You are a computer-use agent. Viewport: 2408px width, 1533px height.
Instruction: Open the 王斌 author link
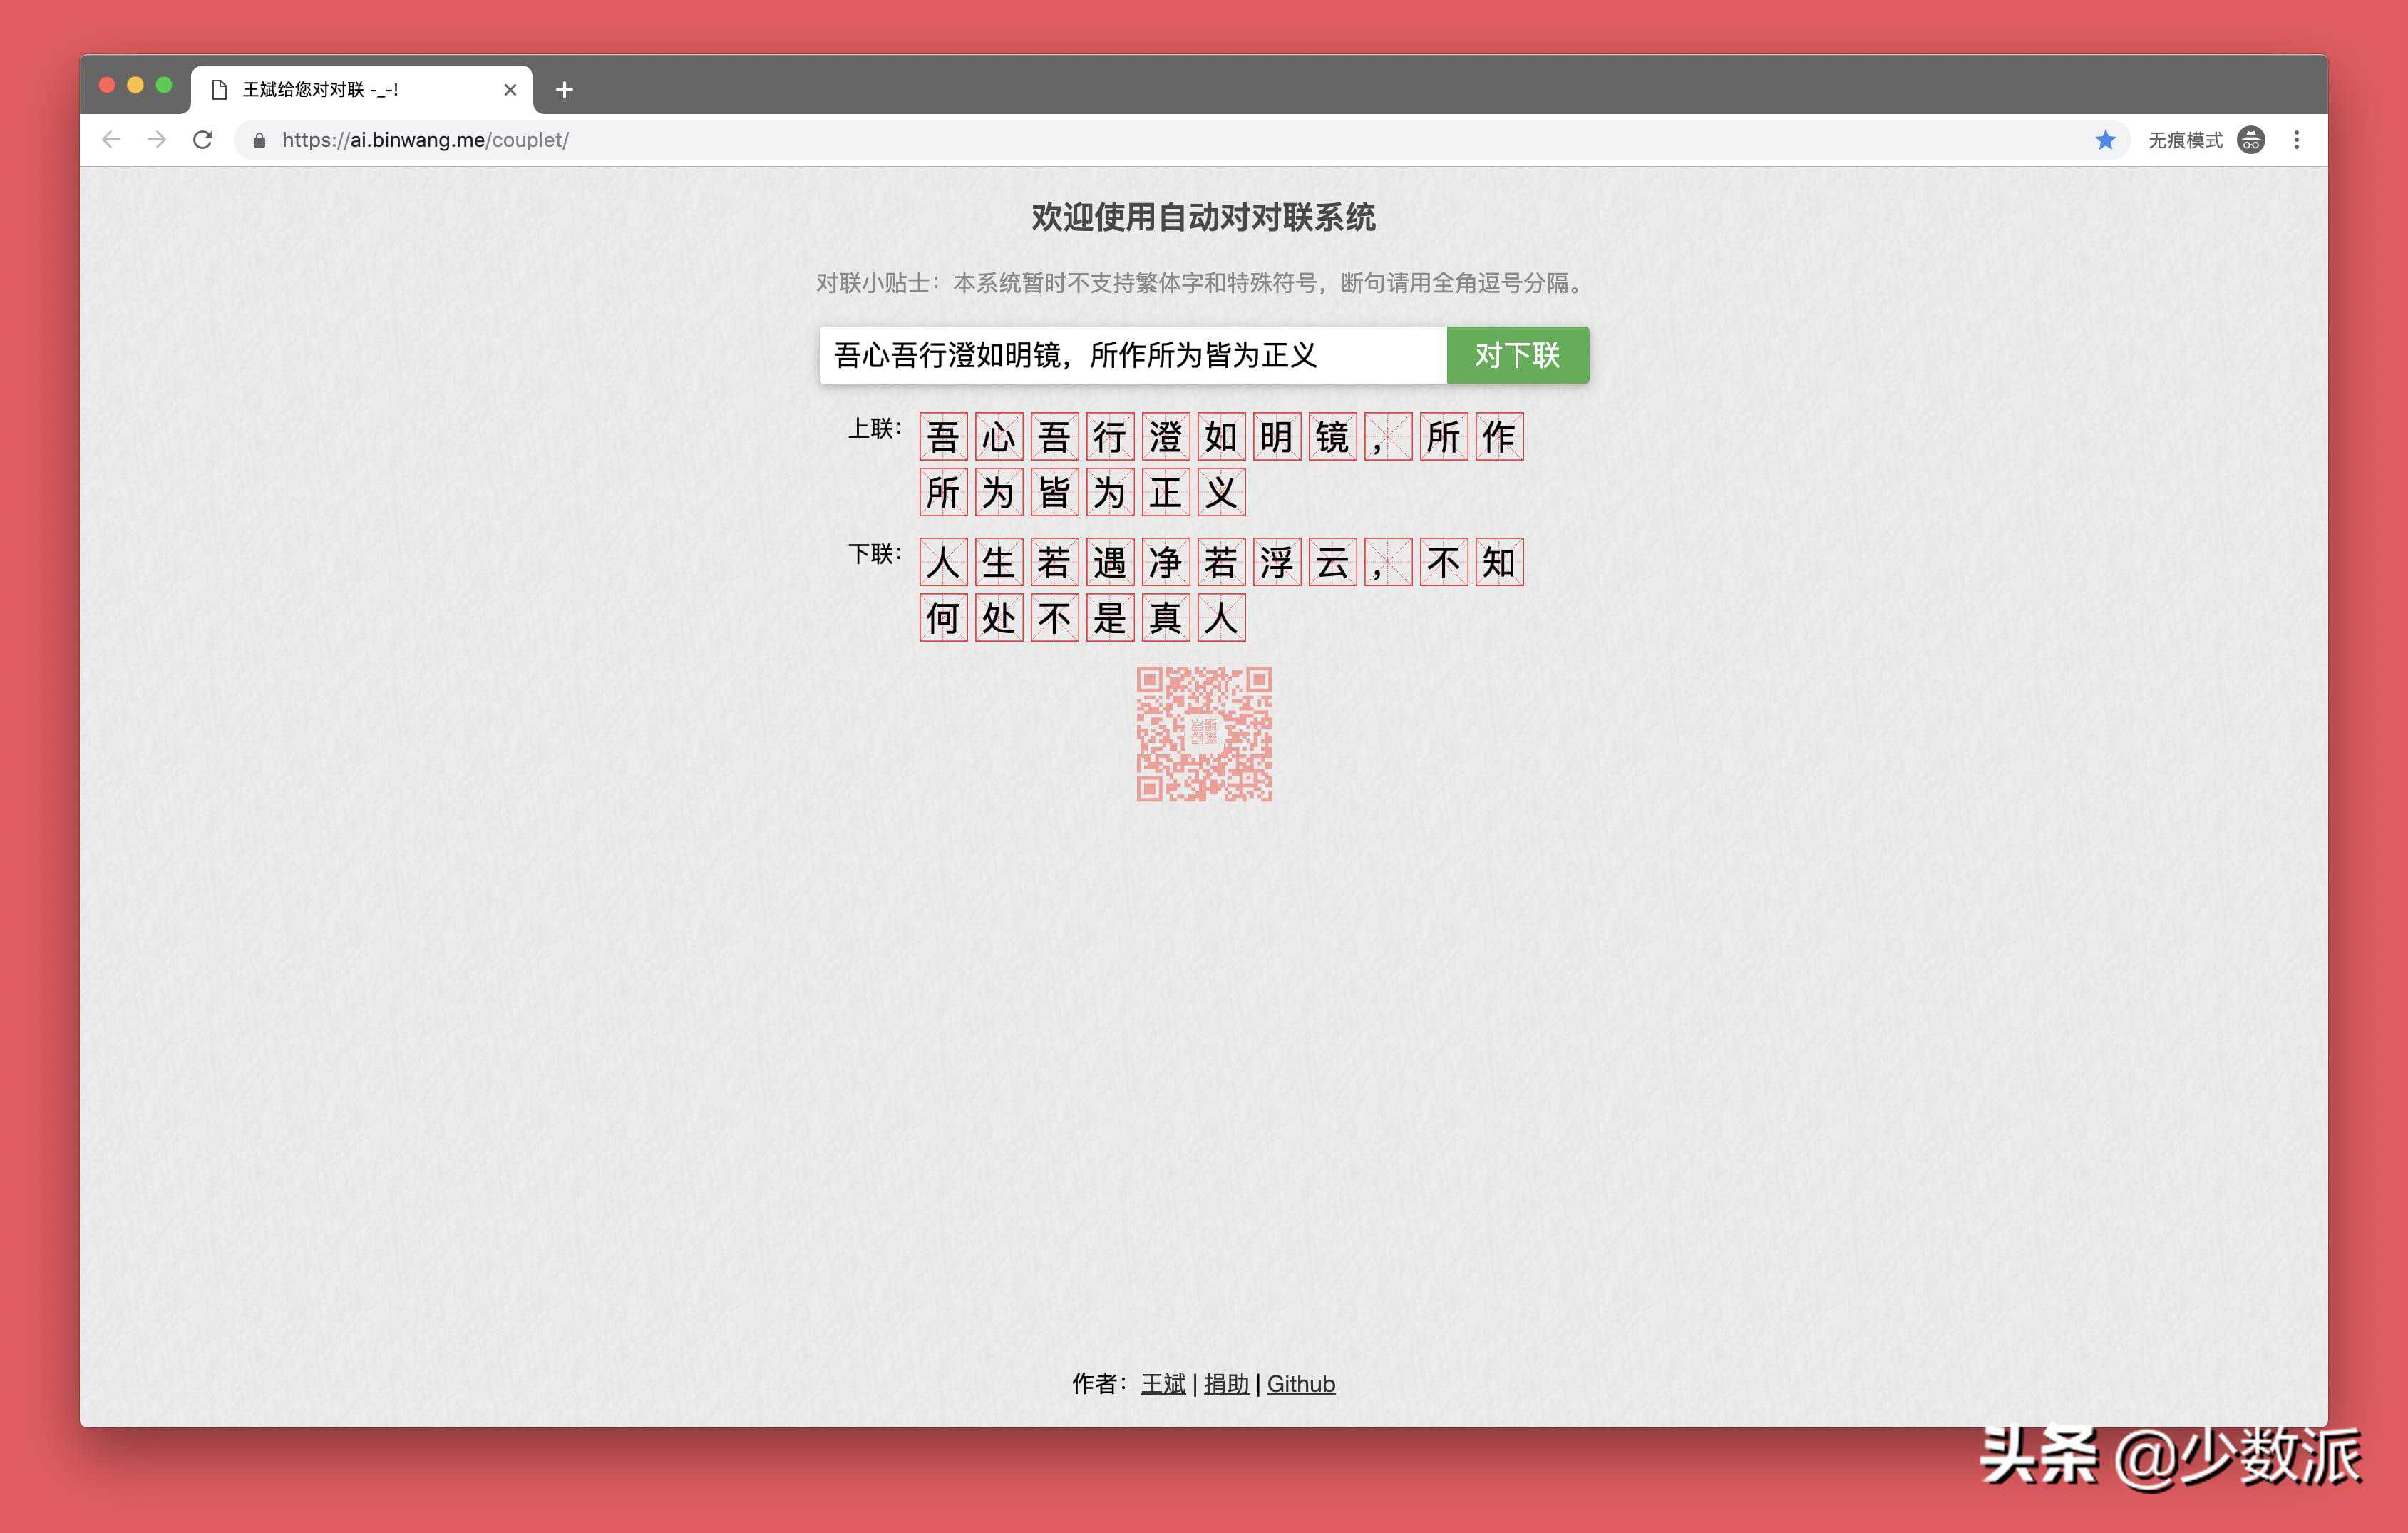click(x=1162, y=1384)
